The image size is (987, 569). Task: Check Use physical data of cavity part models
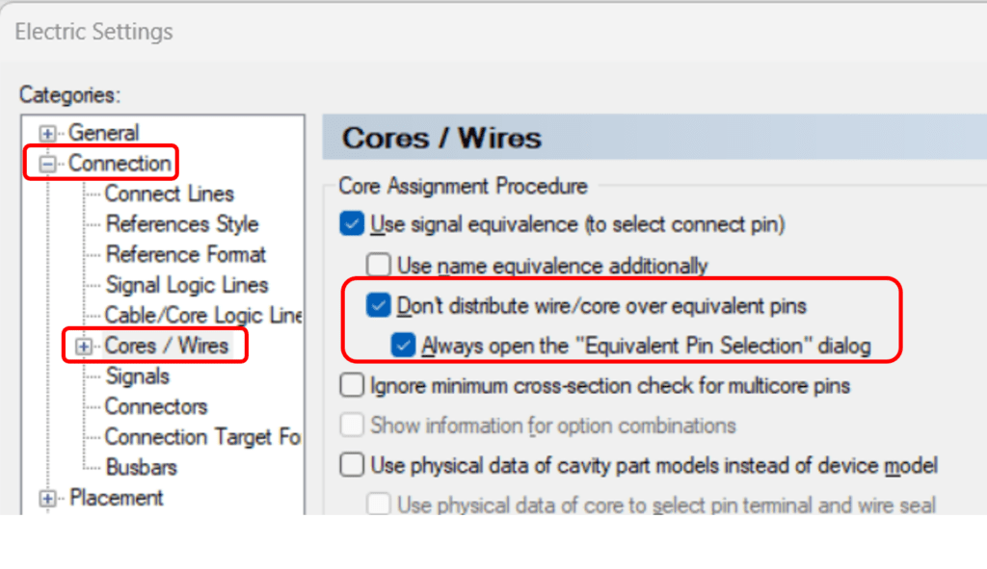(351, 464)
